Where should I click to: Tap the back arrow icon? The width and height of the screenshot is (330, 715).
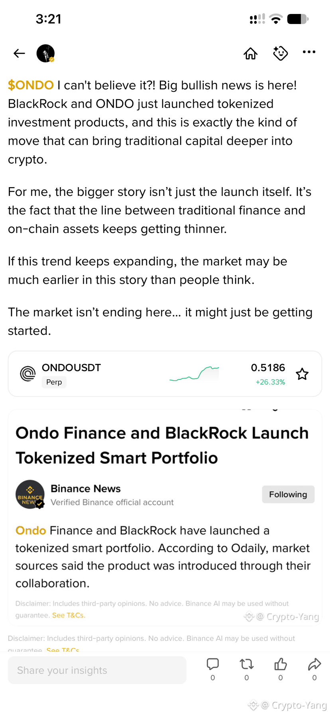click(x=19, y=53)
